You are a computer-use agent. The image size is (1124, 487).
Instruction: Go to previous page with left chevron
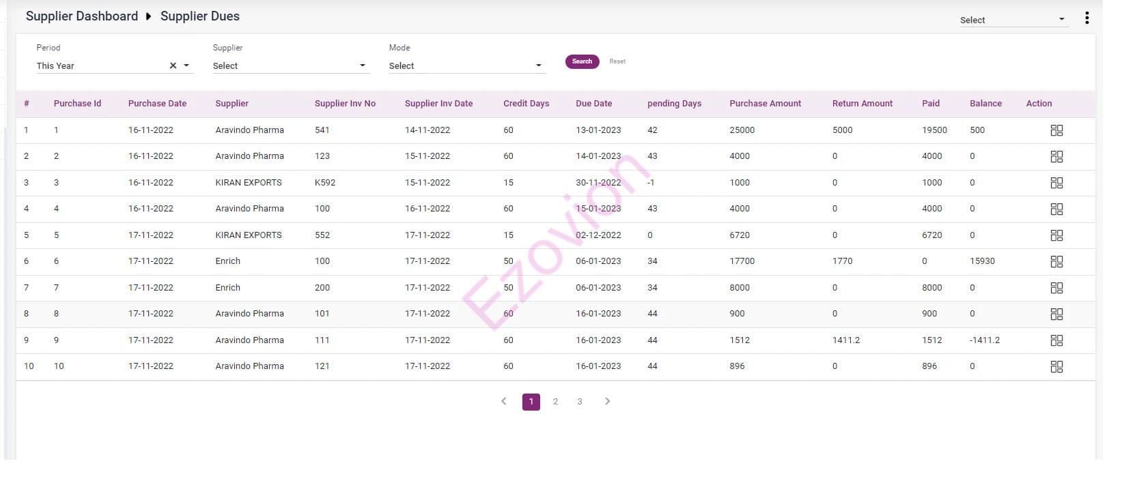[504, 402]
